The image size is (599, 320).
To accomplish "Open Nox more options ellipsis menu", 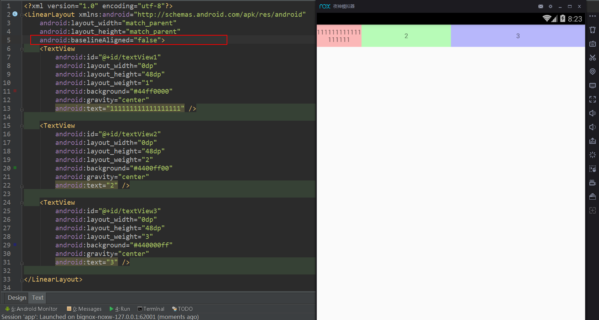I will click(x=592, y=16).
